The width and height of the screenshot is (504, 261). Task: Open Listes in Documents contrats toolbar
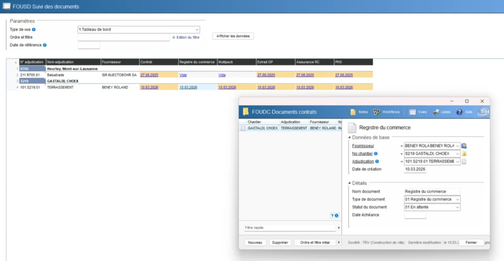tap(441, 112)
